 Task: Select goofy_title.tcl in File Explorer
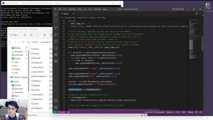pyautogui.click(x=37, y=67)
